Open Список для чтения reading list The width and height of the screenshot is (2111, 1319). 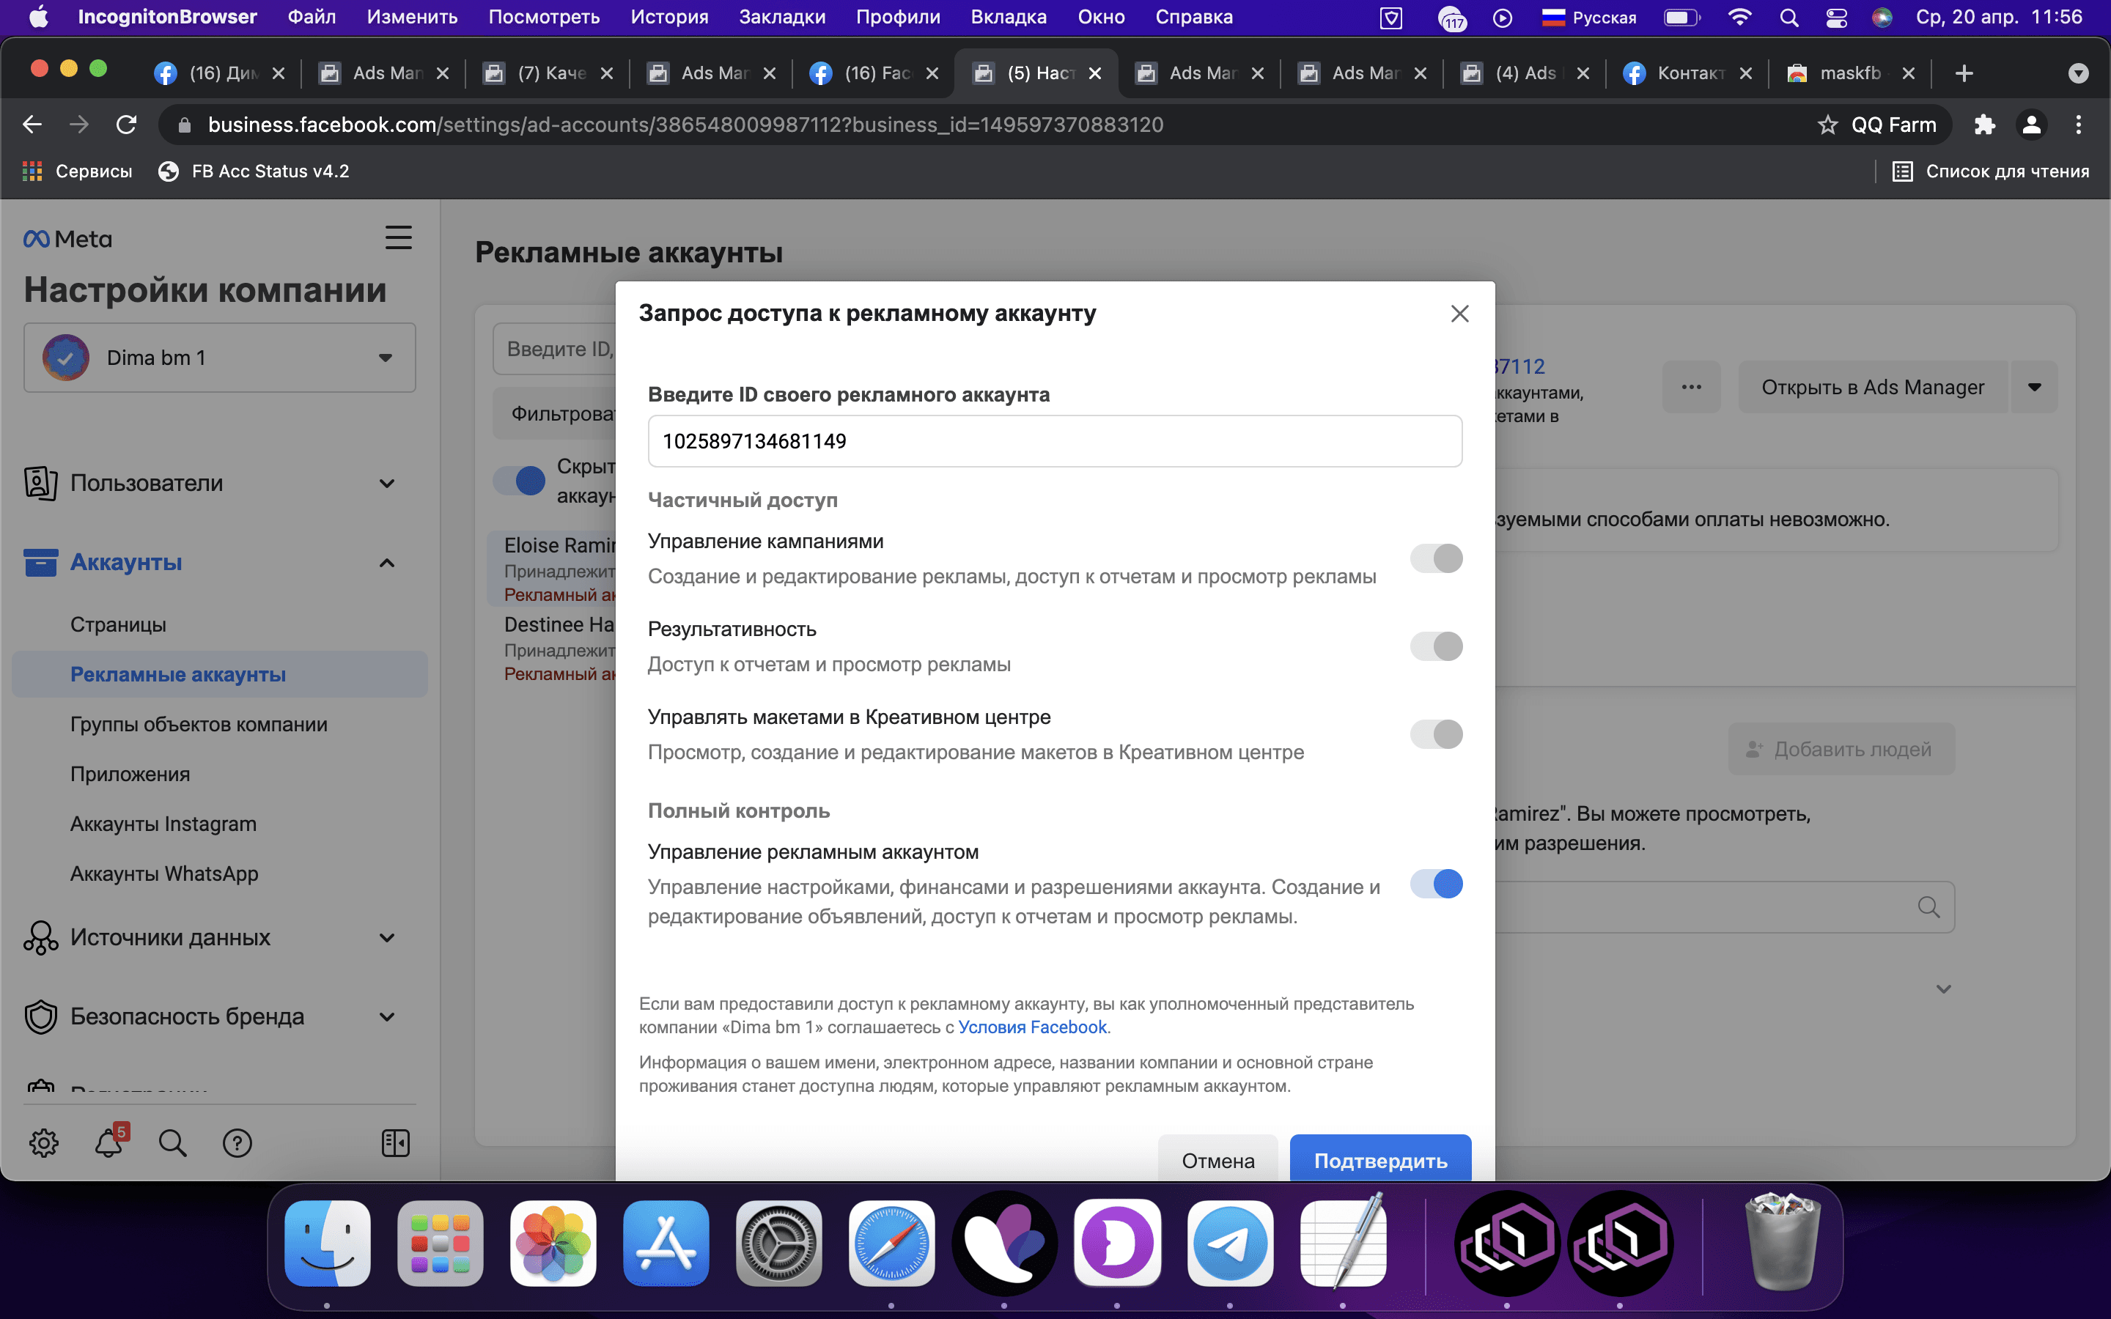coord(1990,171)
